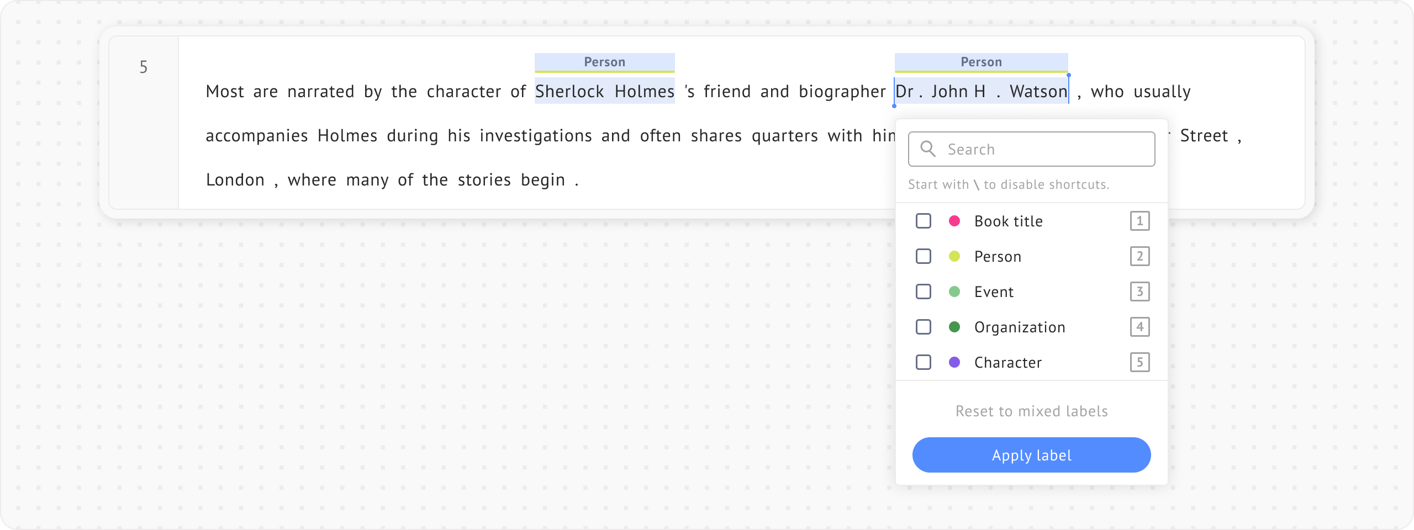The width and height of the screenshot is (1414, 530).
Task: Click Reset to mixed labels
Action: coord(1031,411)
